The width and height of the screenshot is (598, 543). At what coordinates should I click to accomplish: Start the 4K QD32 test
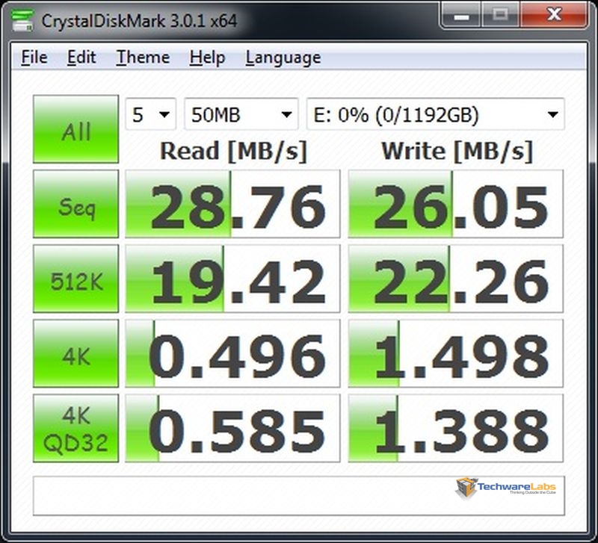[76, 428]
